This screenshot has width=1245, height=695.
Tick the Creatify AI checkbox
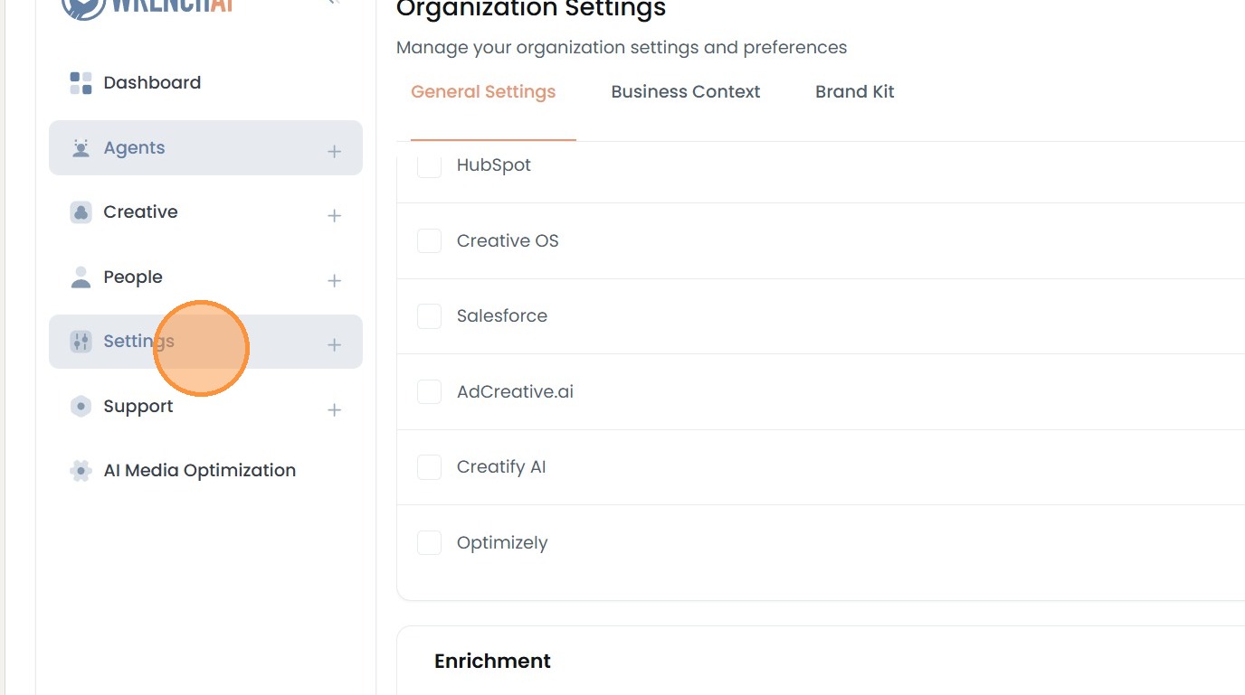[x=429, y=467]
